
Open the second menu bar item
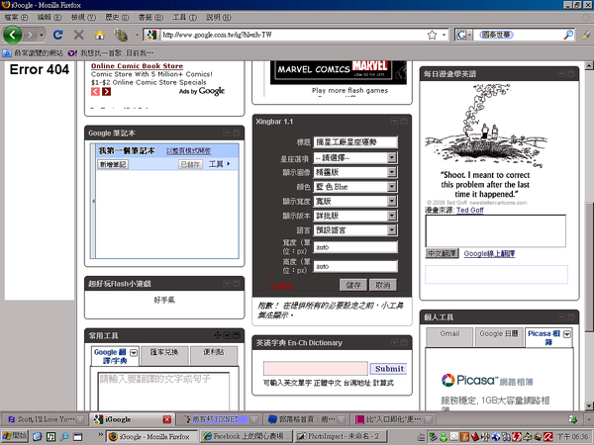[49, 17]
